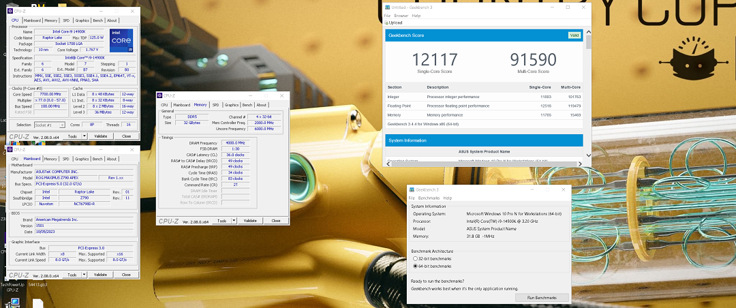Open Tools dropdown arrow in CPU-Z Processor window
Viewport: 736px width, 308px height.
[x=85, y=136]
